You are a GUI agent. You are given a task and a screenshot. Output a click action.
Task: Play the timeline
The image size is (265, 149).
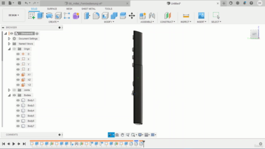click(x=14, y=144)
